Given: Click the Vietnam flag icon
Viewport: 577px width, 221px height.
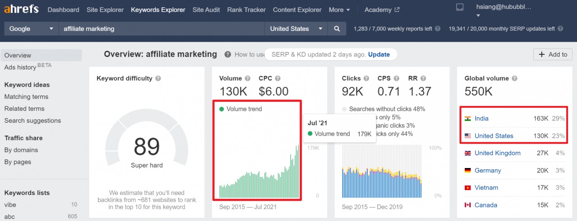Looking at the screenshot, I should click(468, 188).
